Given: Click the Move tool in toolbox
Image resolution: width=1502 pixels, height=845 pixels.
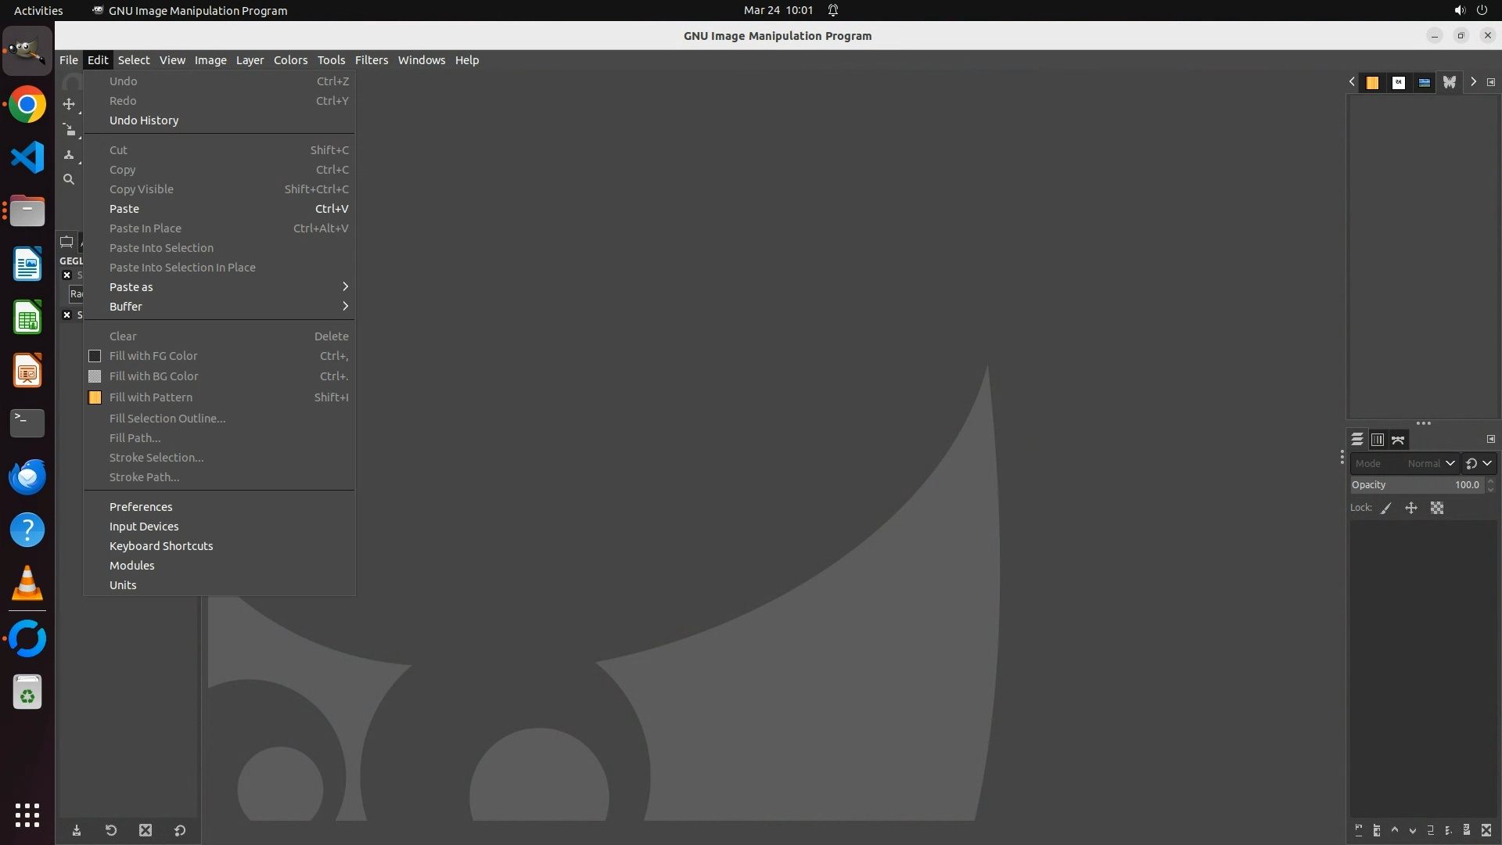Looking at the screenshot, I should pyautogui.click(x=69, y=104).
